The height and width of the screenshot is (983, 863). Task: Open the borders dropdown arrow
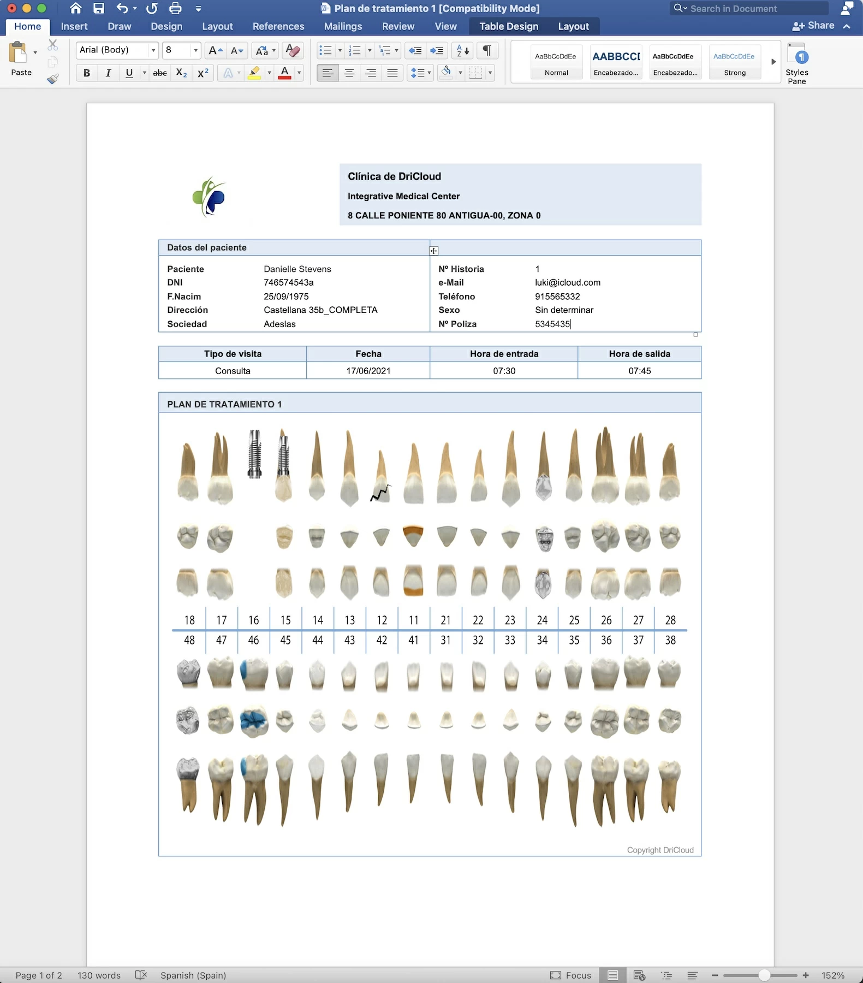490,73
